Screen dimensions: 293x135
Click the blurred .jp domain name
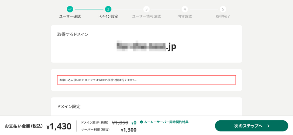(146, 47)
